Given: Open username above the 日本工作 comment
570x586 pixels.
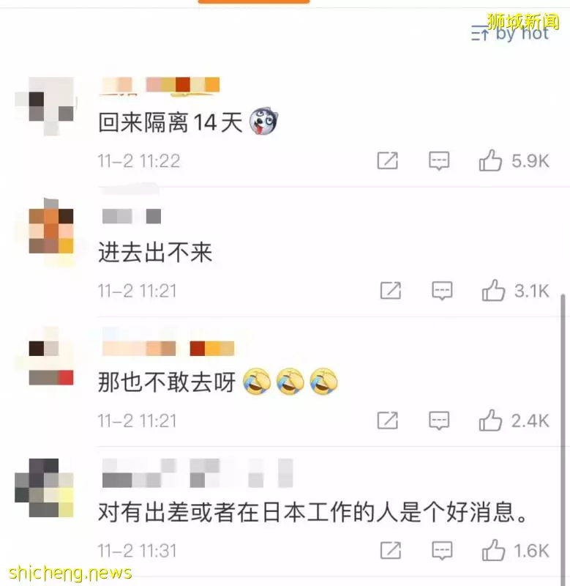Looking at the screenshot, I should (198, 473).
